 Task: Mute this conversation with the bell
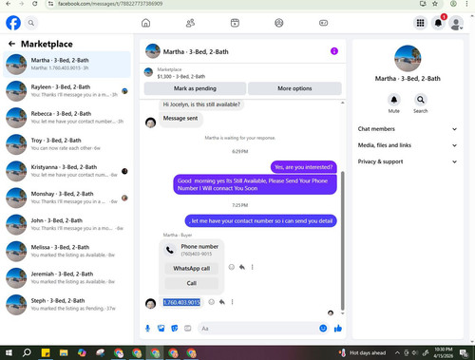(393, 100)
